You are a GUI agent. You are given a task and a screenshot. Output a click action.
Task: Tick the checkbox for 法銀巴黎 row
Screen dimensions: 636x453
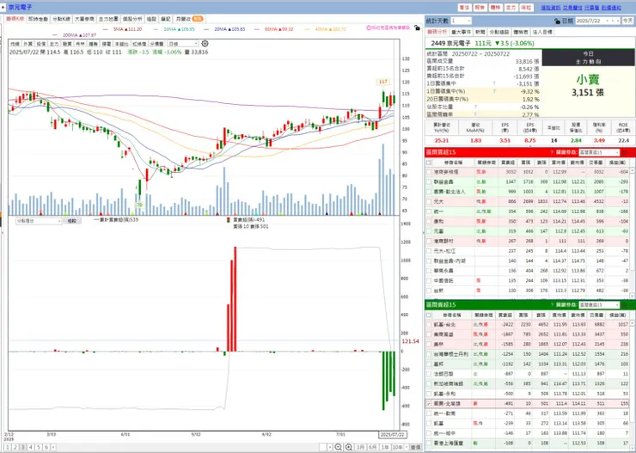point(429,374)
